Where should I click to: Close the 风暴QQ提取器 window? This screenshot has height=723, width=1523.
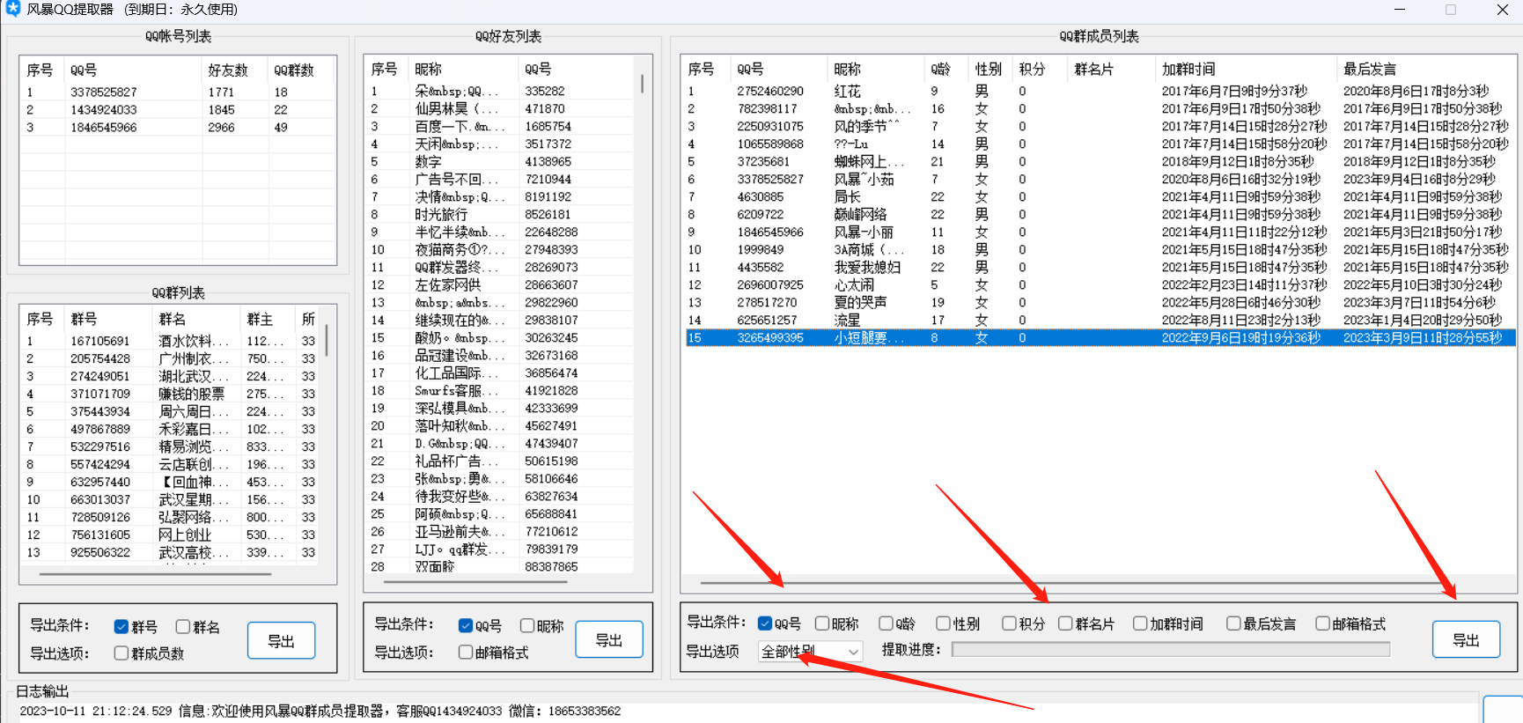pos(1502,10)
